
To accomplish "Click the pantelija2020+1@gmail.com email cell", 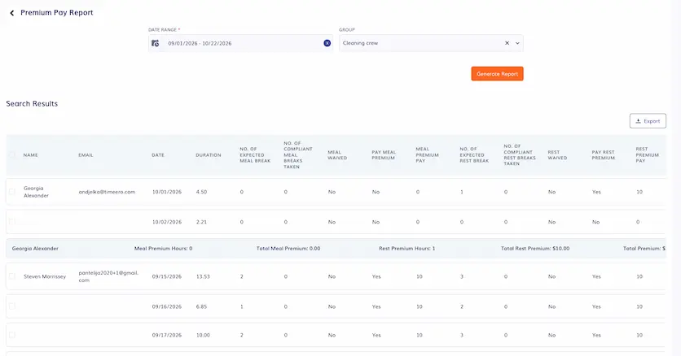I will [108, 276].
